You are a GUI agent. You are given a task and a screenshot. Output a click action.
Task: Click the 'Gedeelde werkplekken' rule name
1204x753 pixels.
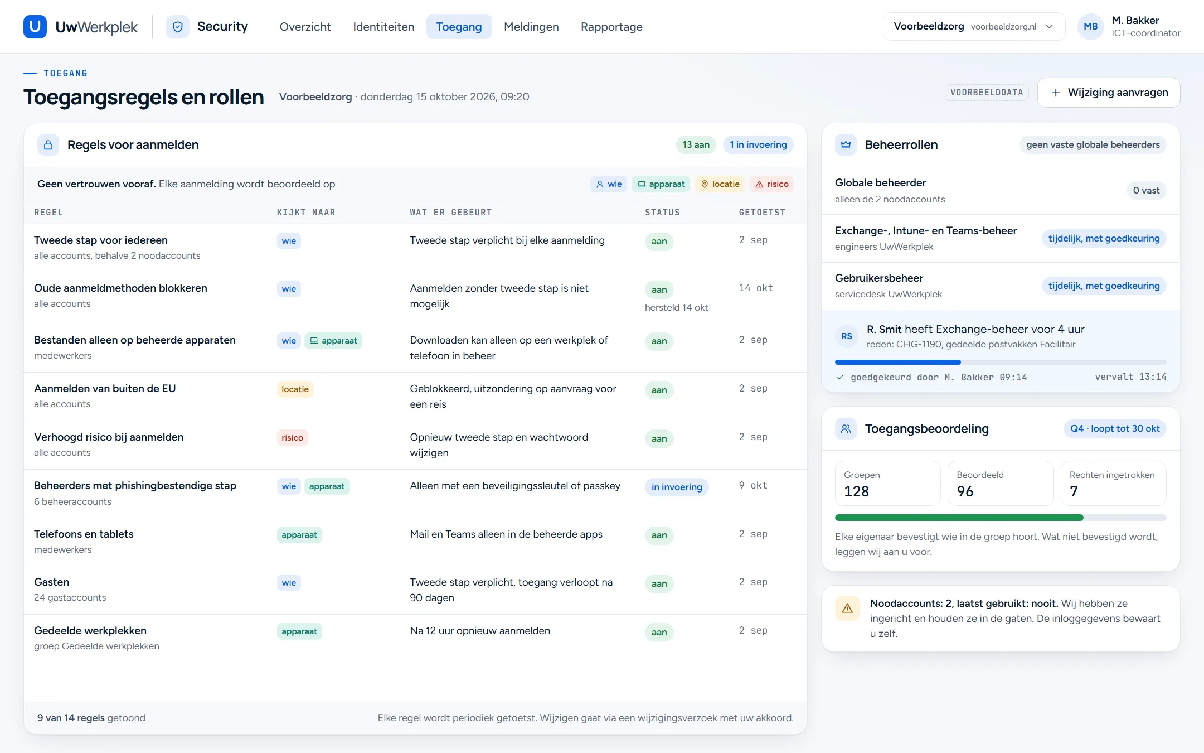(x=90, y=631)
